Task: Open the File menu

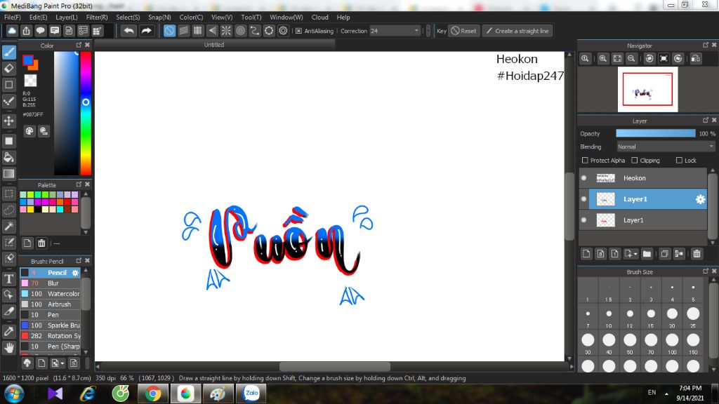Action: tap(13, 17)
